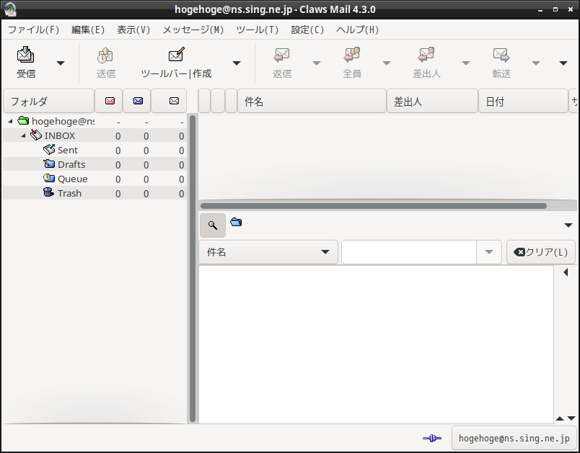
Task: Click the Sent folder icon
Action: [x=49, y=150]
